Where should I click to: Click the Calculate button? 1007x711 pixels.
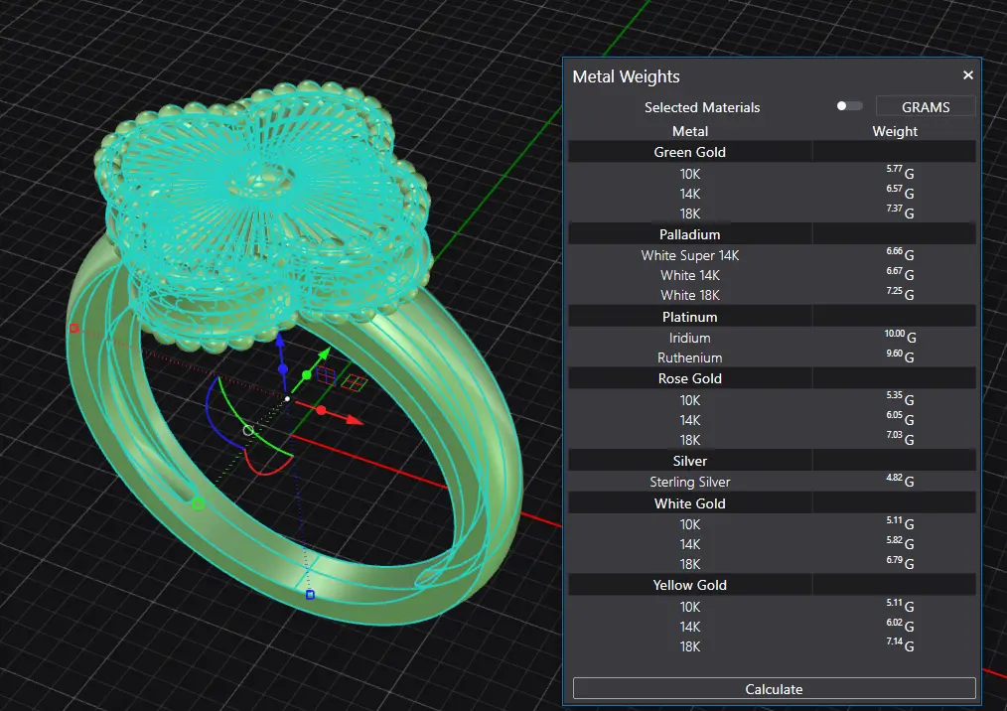(774, 688)
